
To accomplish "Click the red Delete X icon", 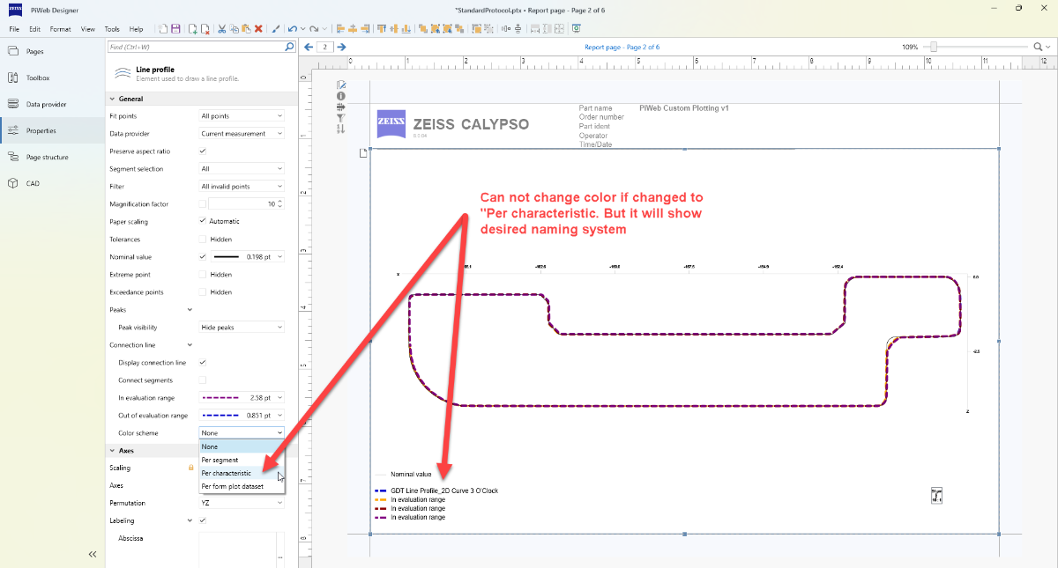I will 258,29.
